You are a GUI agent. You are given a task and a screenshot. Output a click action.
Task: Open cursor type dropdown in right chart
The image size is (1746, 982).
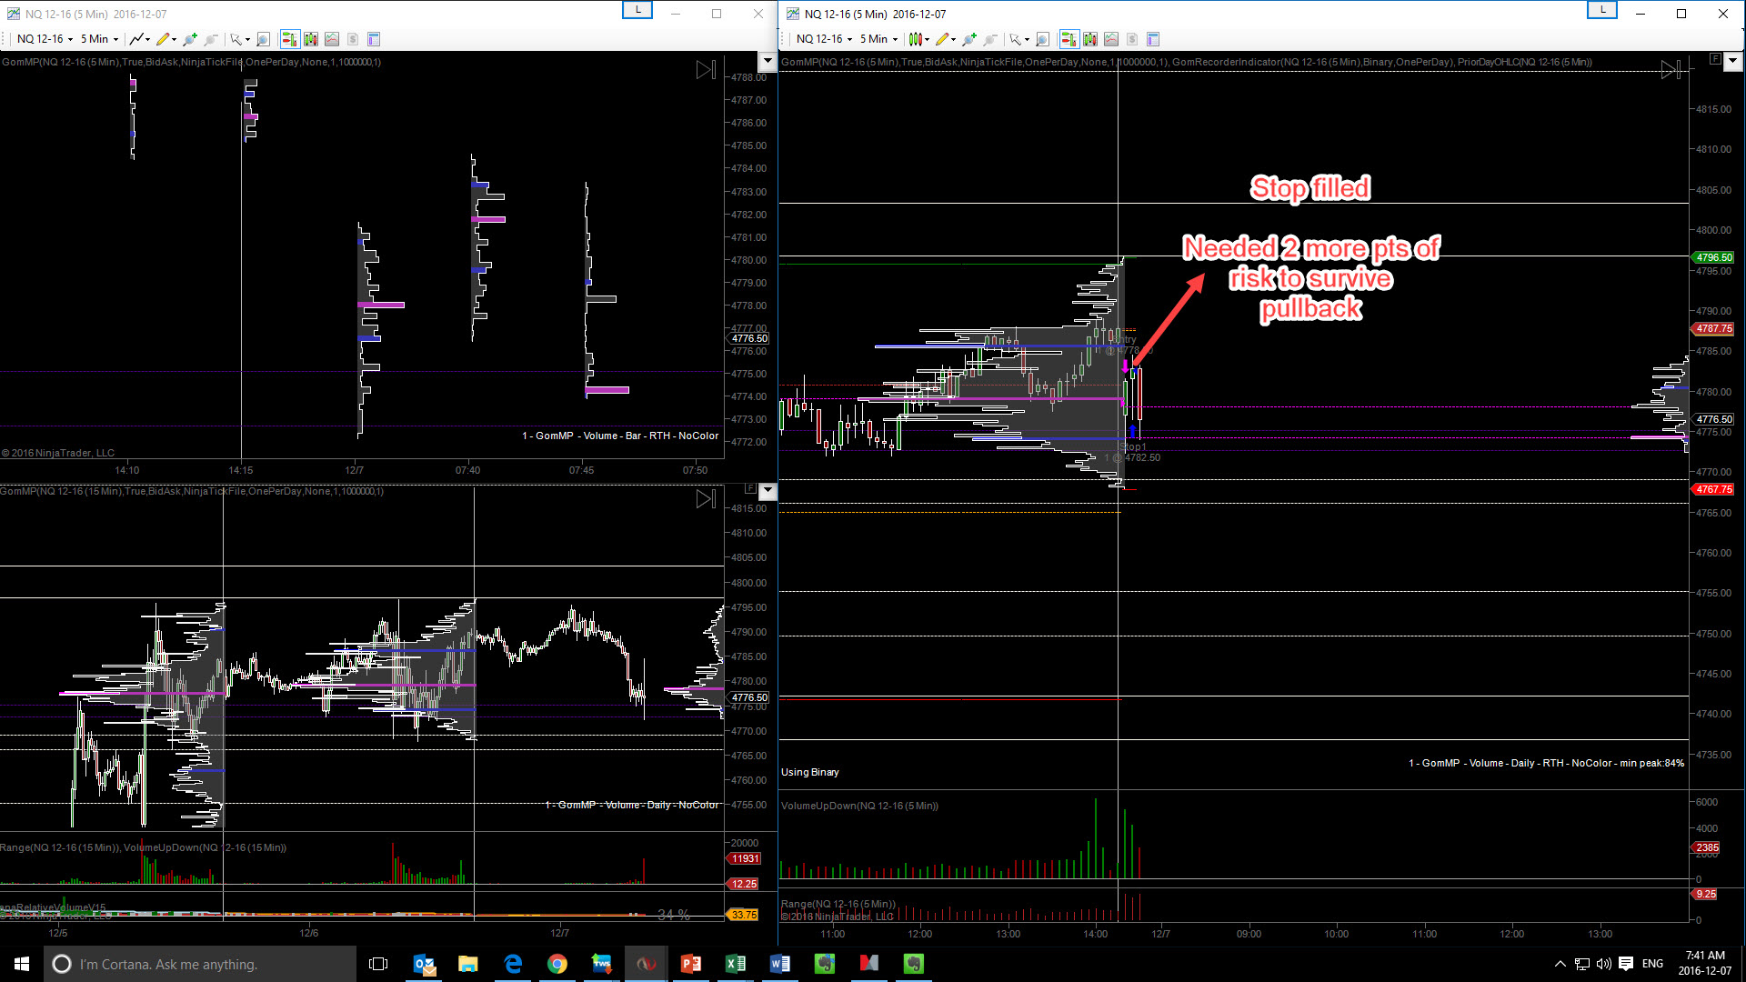pyautogui.click(x=1018, y=39)
